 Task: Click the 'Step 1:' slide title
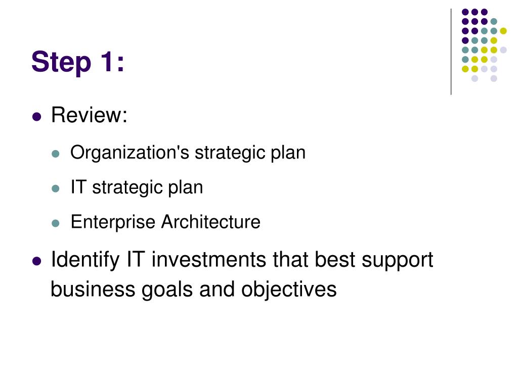pyautogui.click(x=77, y=62)
